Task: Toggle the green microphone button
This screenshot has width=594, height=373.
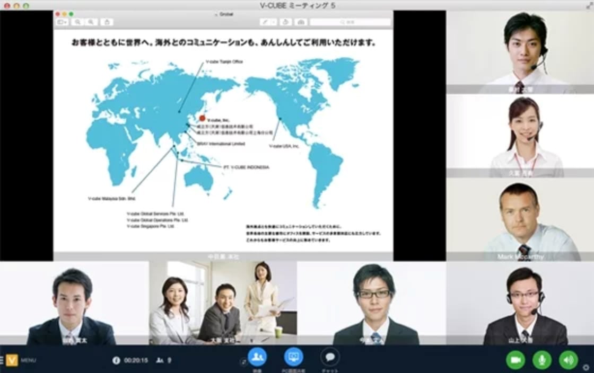Action: (542, 360)
